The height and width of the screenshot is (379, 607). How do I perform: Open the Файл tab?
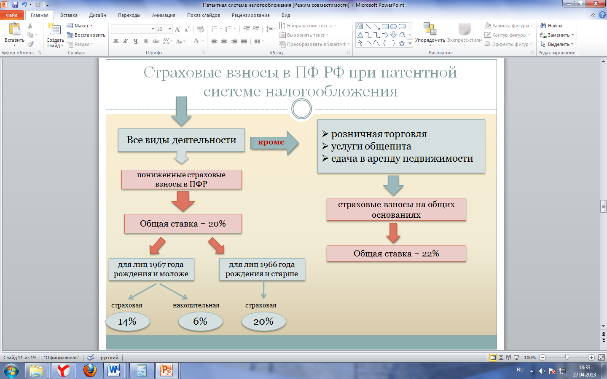point(12,15)
